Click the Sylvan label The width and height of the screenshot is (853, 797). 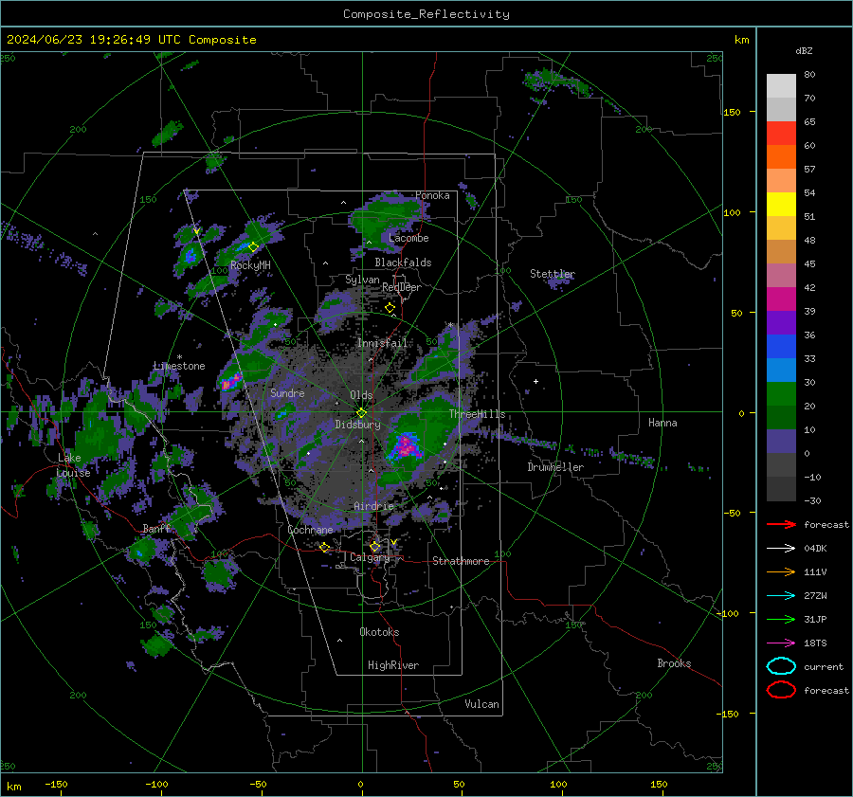[x=362, y=280]
